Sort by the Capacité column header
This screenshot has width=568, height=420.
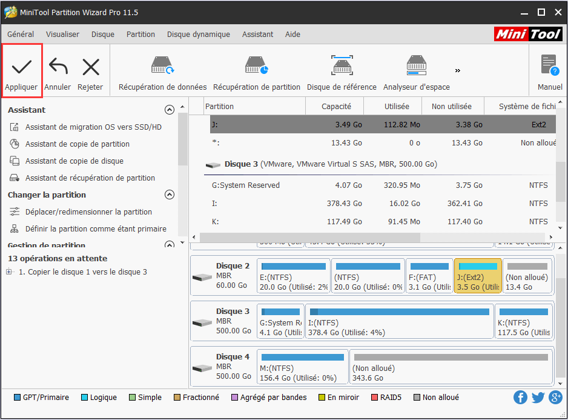coord(335,106)
